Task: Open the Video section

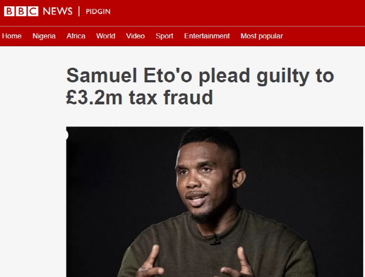Action: [x=135, y=36]
